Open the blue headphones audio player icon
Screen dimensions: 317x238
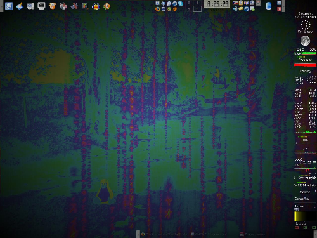(x=96, y=6)
